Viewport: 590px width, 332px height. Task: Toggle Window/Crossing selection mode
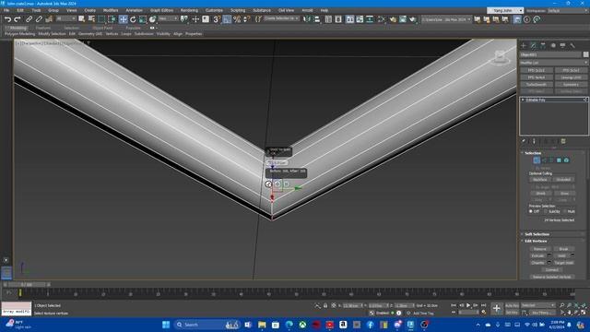pos(112,19)
